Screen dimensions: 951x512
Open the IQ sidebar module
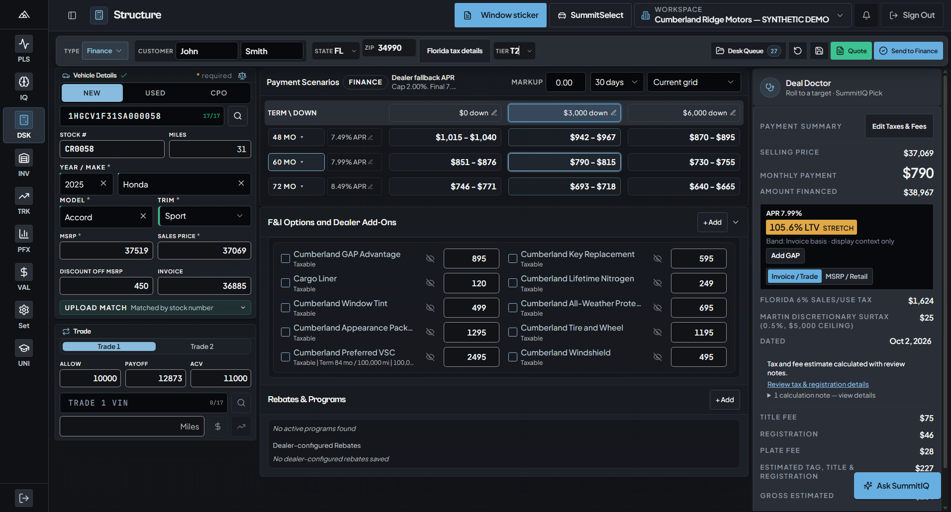click(x=24, y=87)
